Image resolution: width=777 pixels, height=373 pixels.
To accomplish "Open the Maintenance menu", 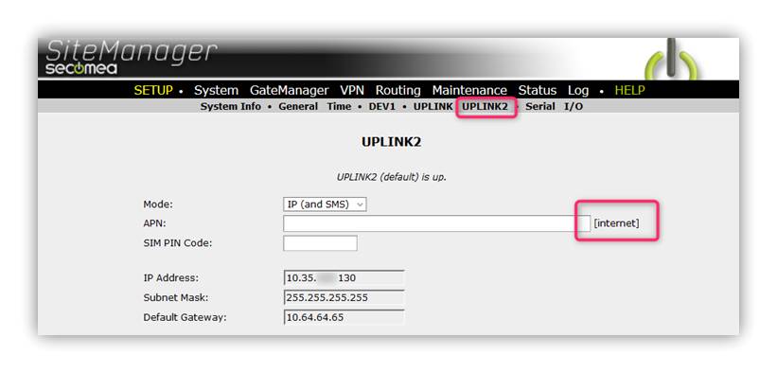I will coord(469,90).
